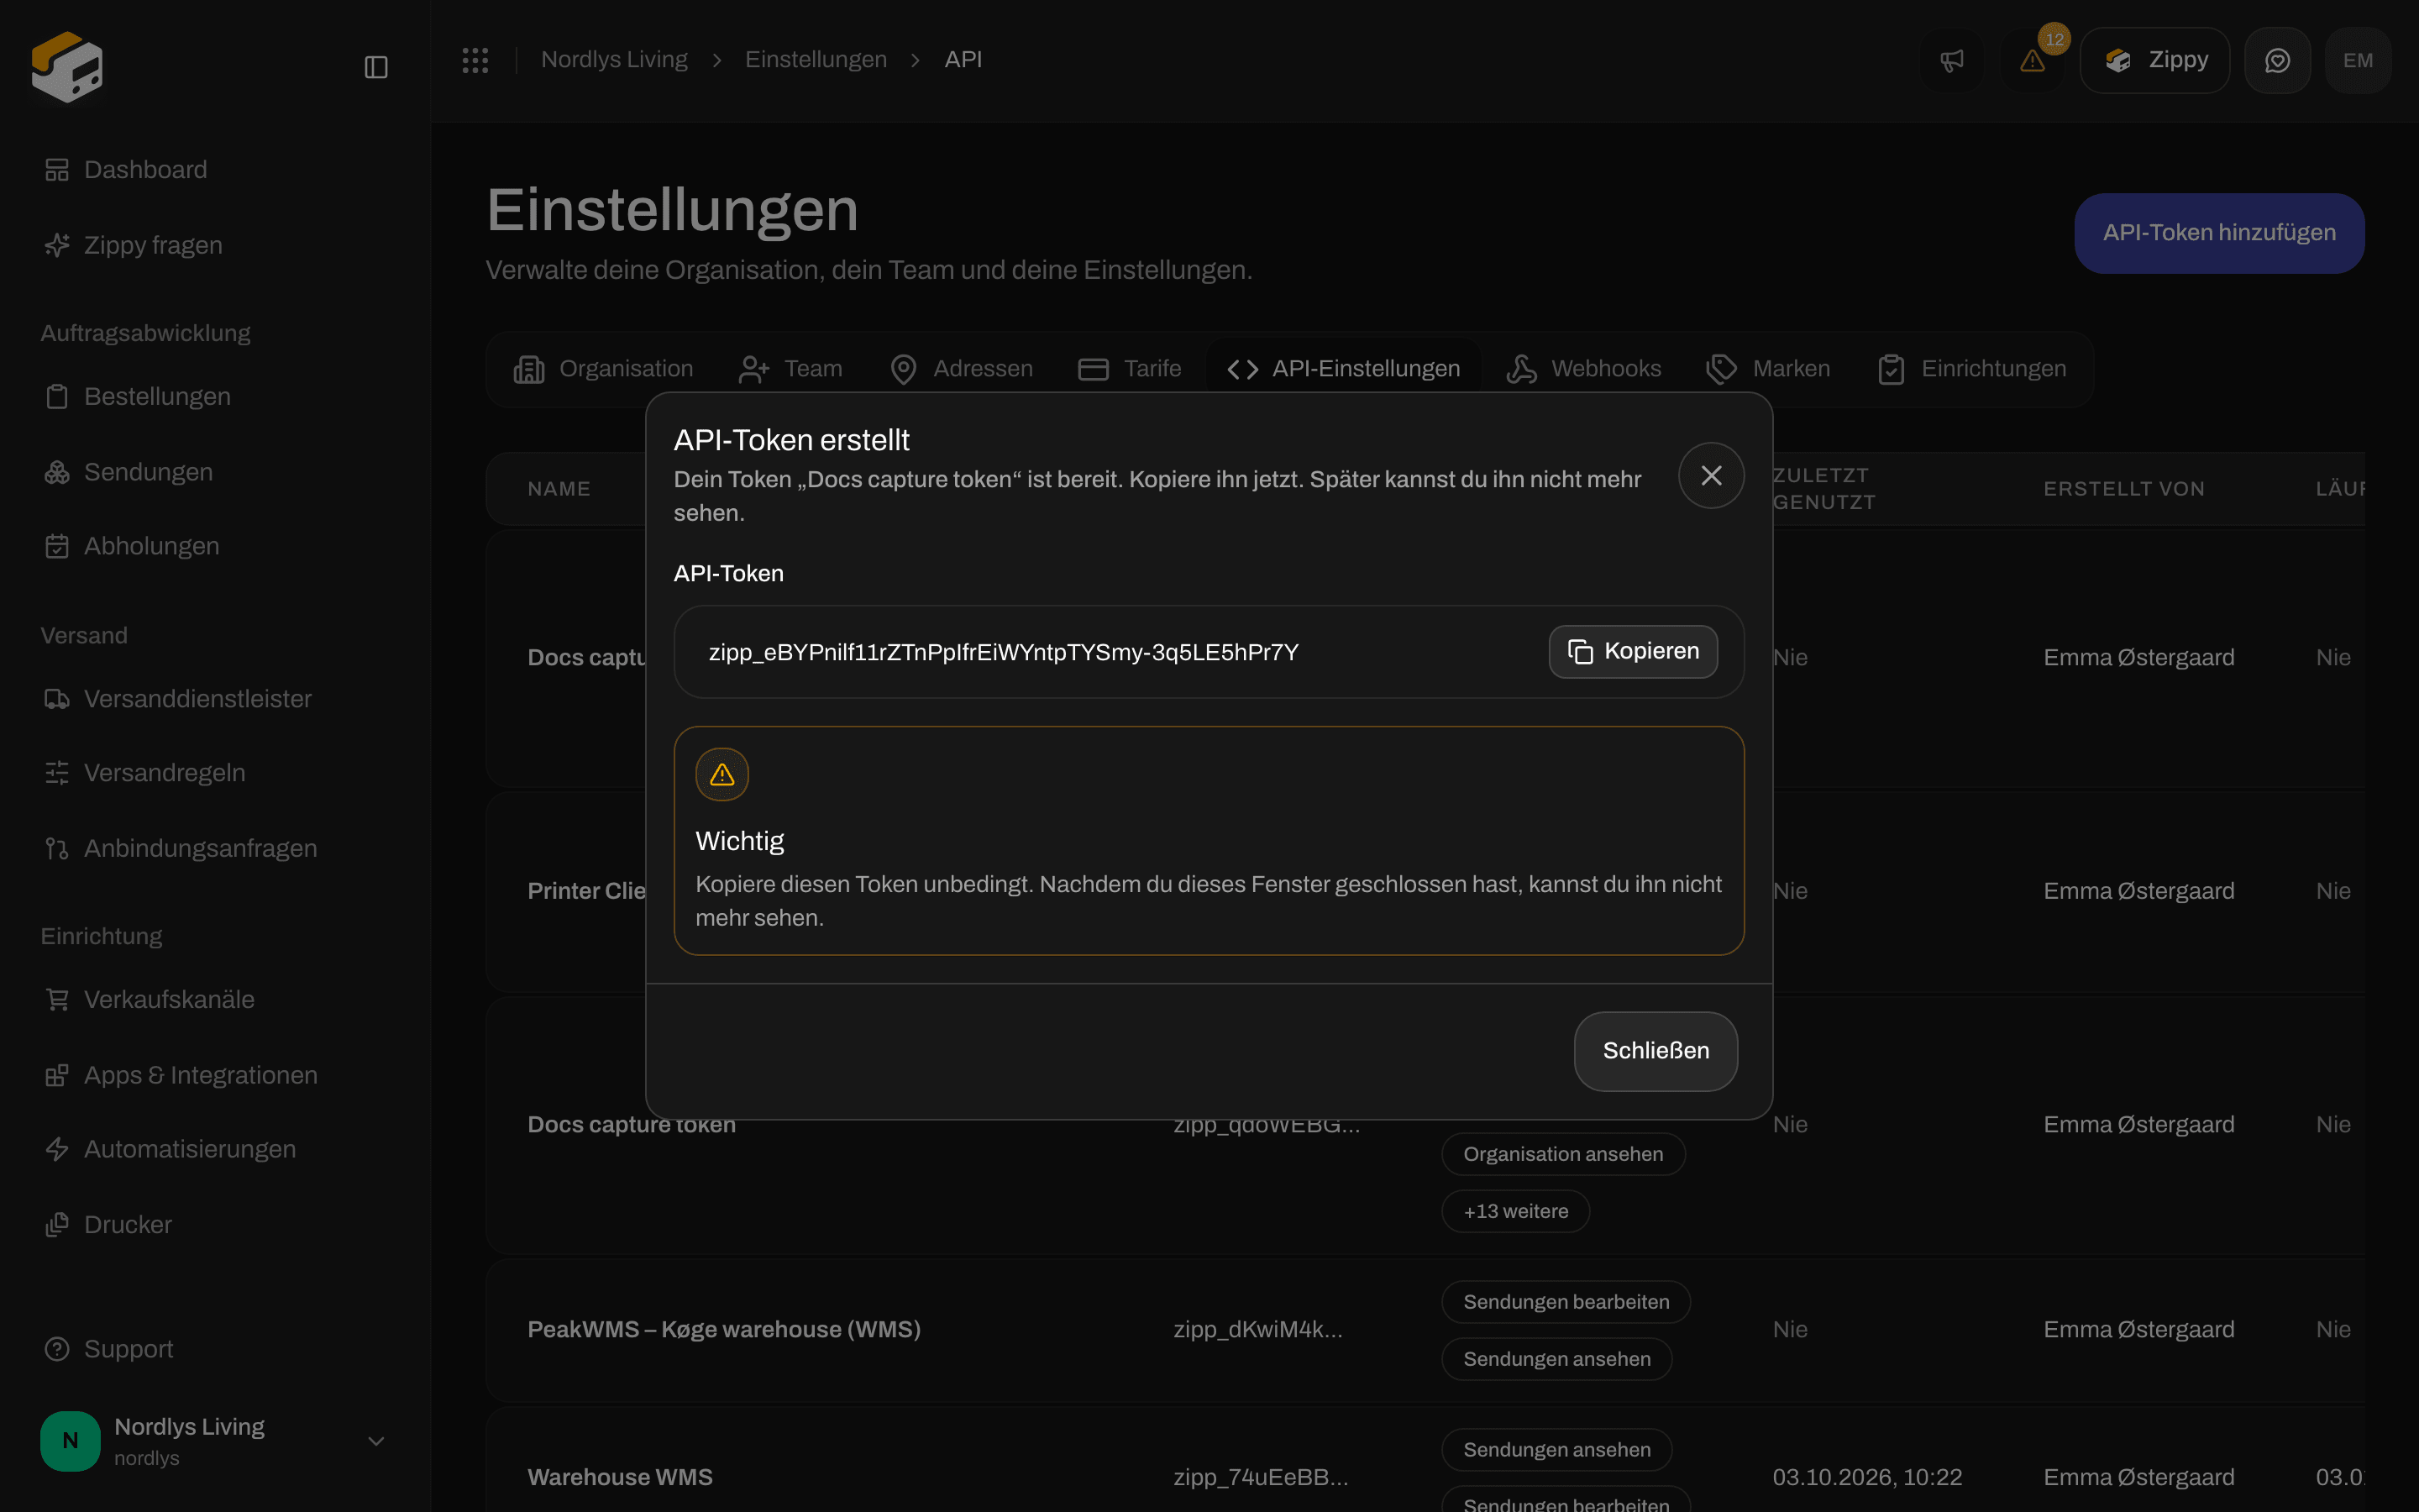Open the chat support icon in the top bar
Screen dimensions: 2419x1512
2277,60
